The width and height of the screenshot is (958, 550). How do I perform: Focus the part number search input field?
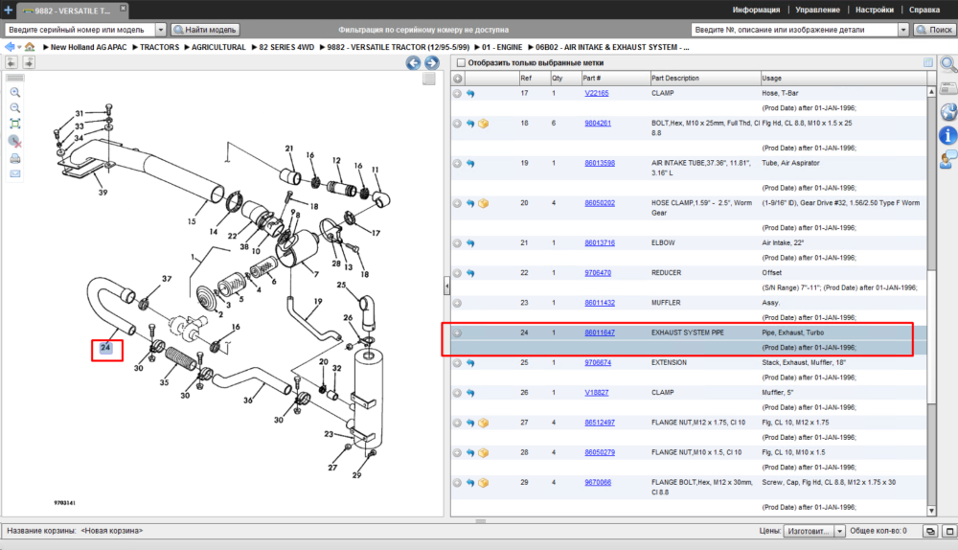point(794,30)
